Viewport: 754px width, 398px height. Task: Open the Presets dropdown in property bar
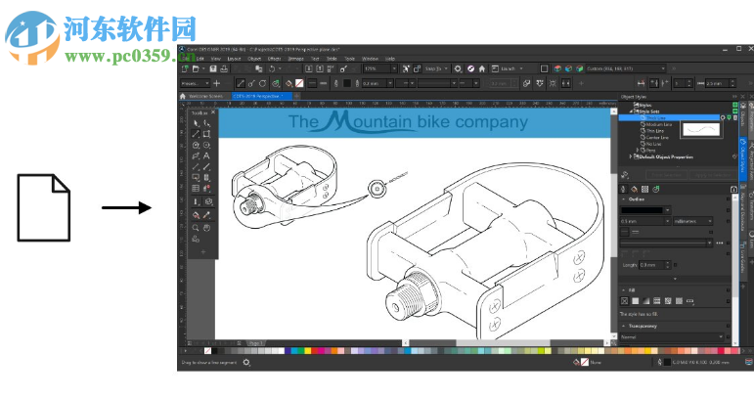click(x=207, y=83)
